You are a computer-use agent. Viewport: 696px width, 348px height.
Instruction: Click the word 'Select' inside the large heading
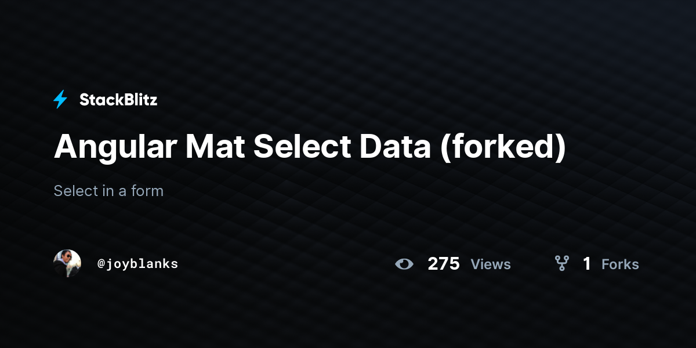302,147
